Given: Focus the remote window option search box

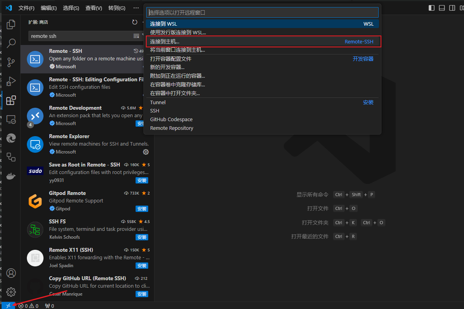Looking at the screenshot, I should [262, 12].
